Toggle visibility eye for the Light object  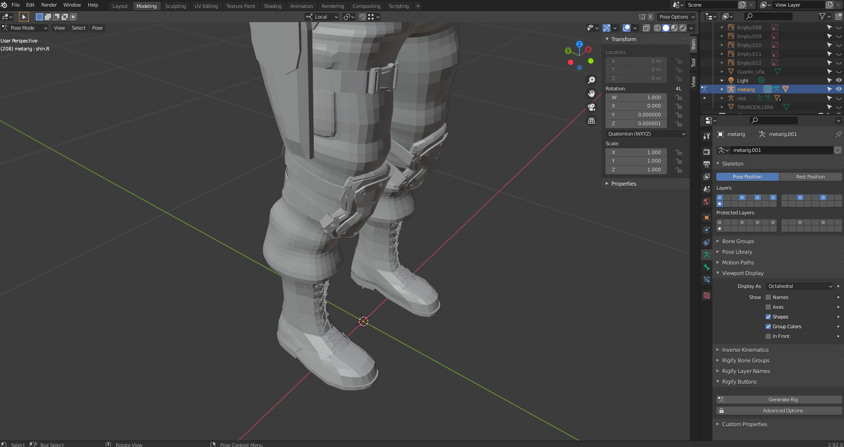pos(839,80)
